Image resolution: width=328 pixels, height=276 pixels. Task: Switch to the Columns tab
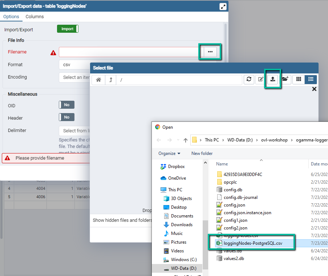(35, 17)
